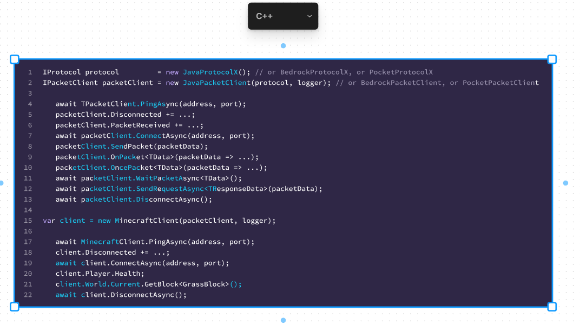
Task: Click 'packetClient.Disconnected += ...;' line
Action: tap(126, 115)
